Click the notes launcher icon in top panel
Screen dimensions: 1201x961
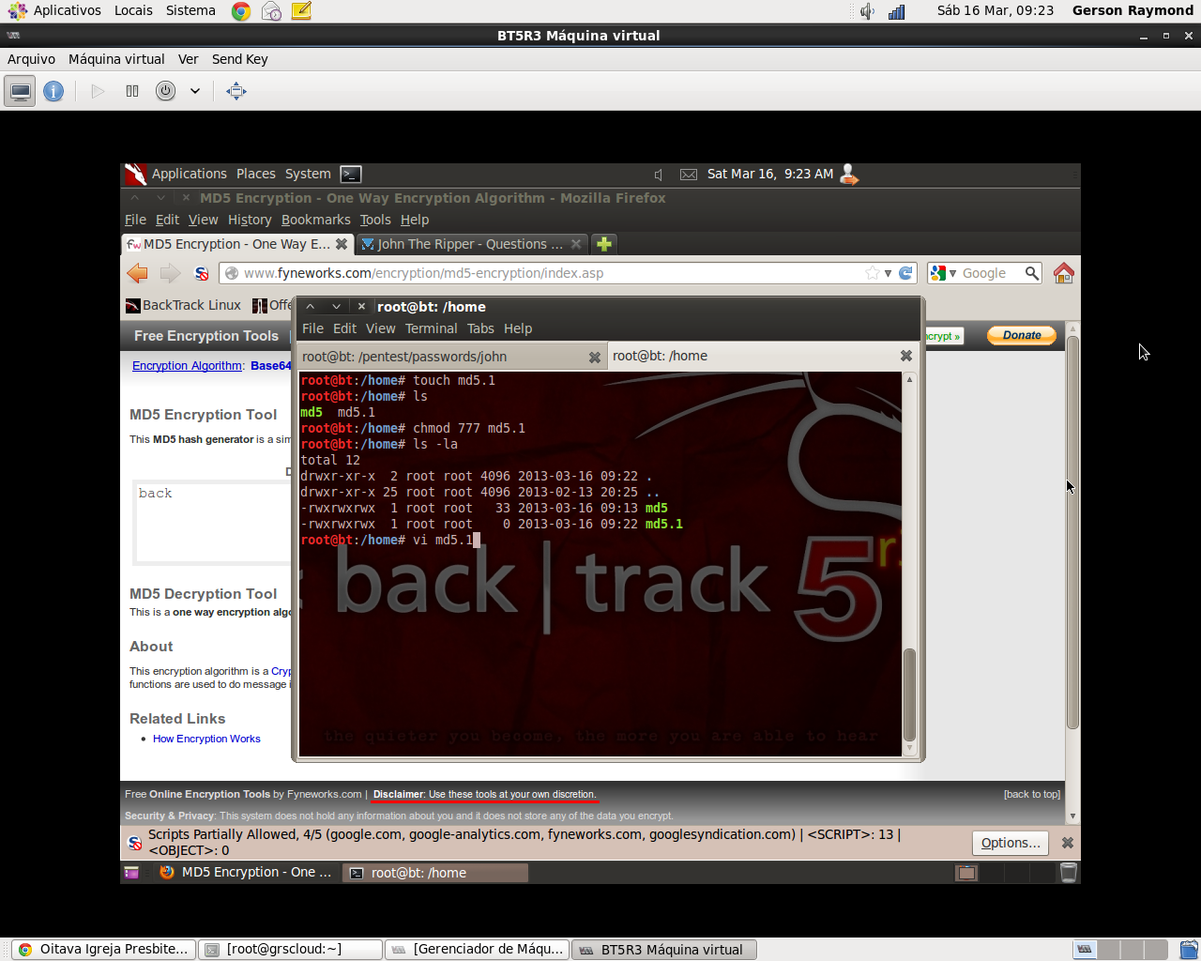click(x=301, y=11)
